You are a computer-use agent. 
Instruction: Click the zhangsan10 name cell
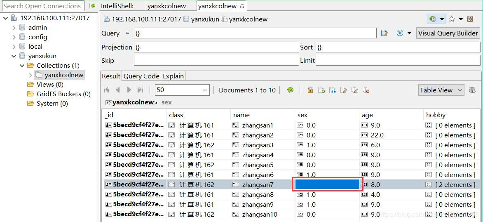[263, 214]
